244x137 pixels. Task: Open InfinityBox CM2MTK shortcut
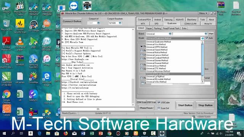(x=33, y=8)
